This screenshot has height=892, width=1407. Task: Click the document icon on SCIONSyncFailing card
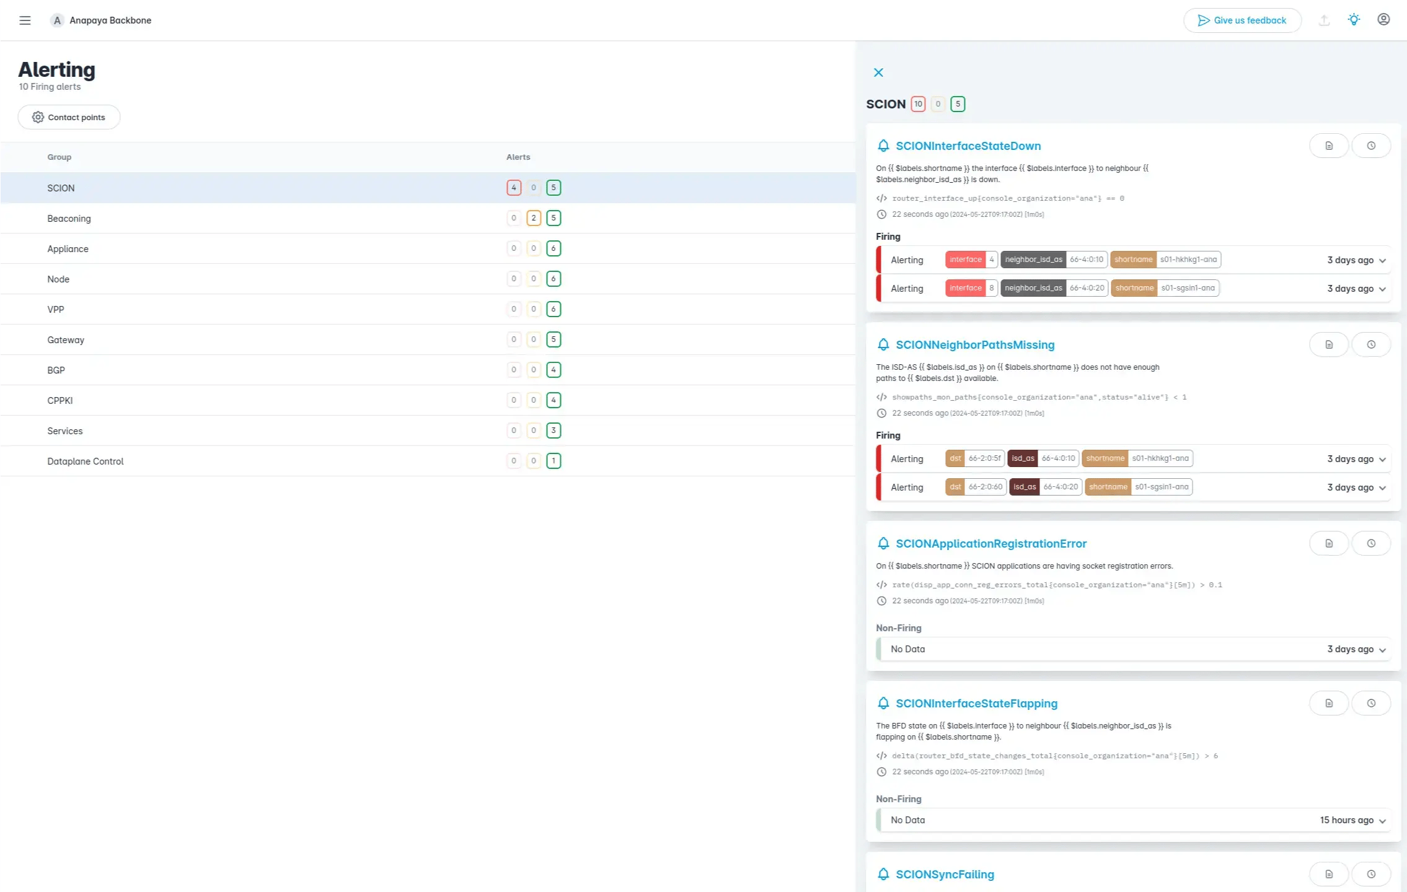tap(1329, 874)
